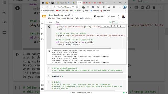The height and width of the screenshot is (94, 168).
Task: Click the All changes saved link
Action: (x=89, y=18)
